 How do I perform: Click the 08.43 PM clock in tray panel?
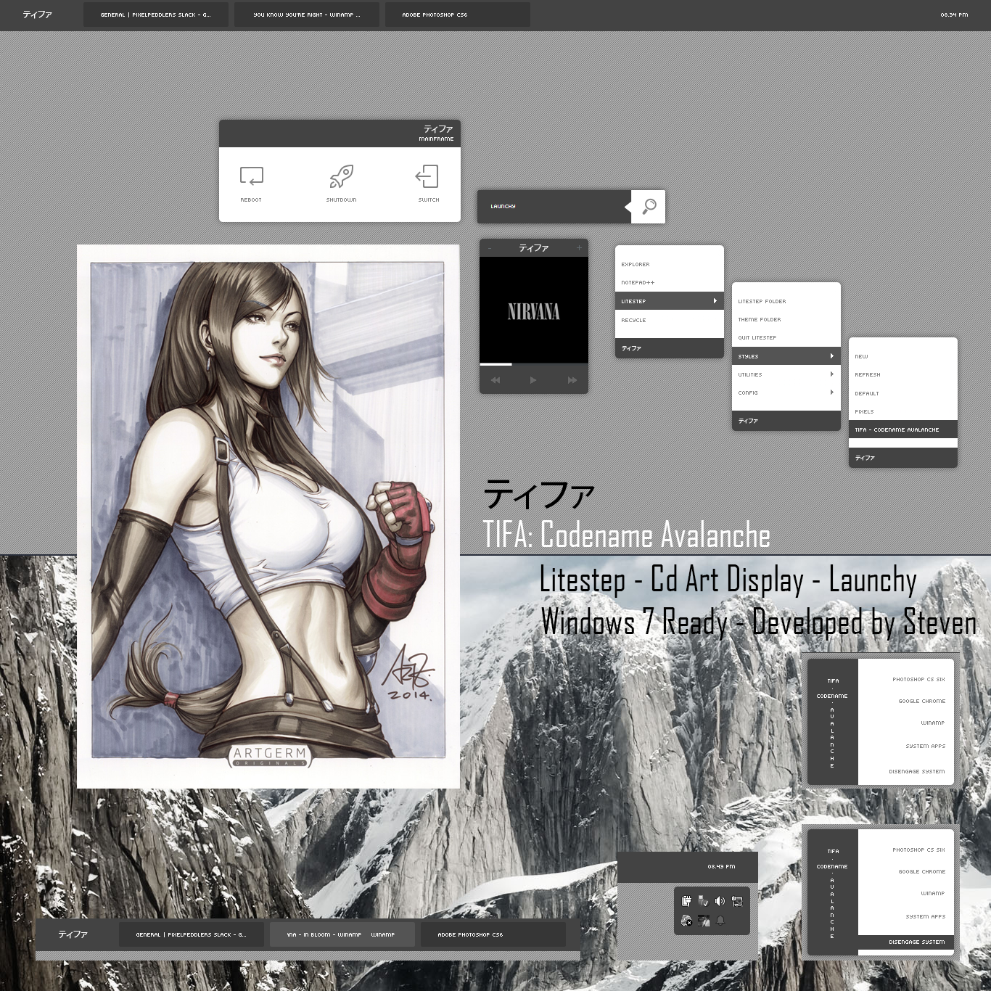[721, 866]
